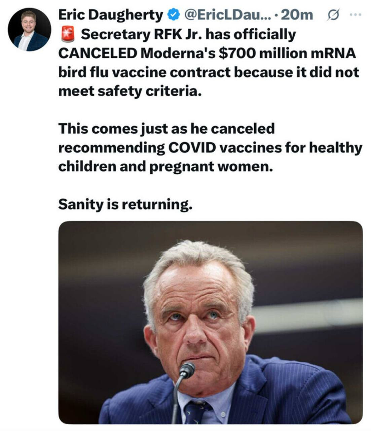Open the three-dot more options menu
The image size is (371, 431).
355,15
